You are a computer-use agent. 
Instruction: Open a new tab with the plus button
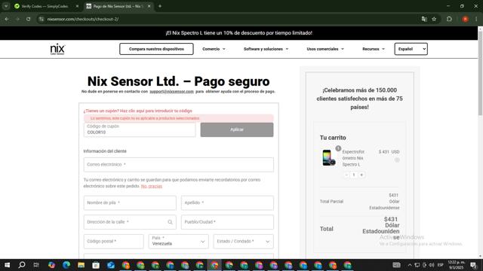(x=160, y=6)
